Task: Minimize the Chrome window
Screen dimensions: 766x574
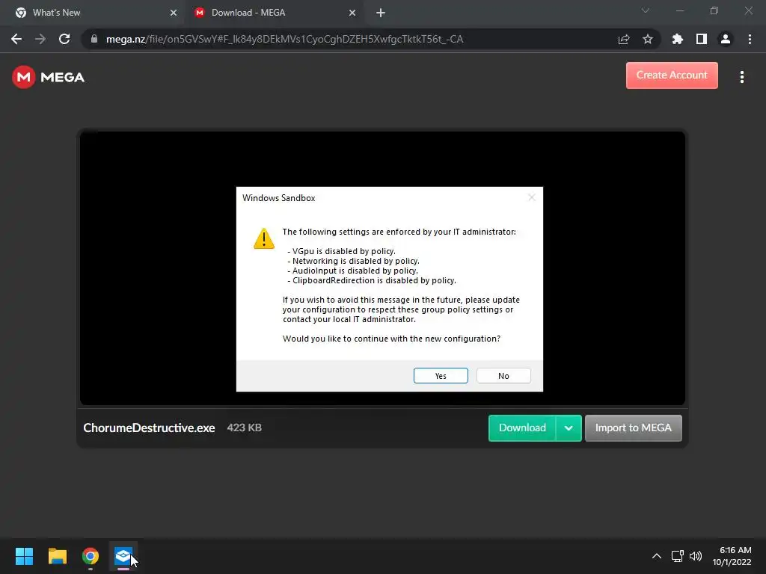Action: (679, 10)
